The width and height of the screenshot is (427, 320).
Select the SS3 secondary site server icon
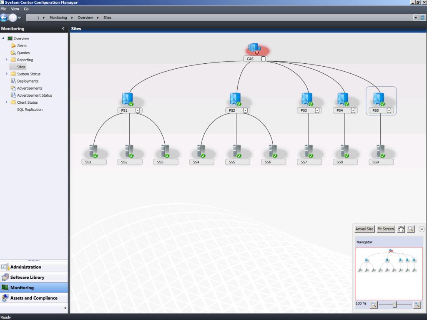pos(166,151)
